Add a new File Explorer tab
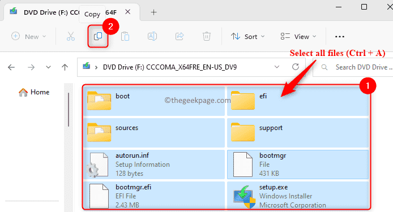The image size is (393, 212). tap(153, 12)
